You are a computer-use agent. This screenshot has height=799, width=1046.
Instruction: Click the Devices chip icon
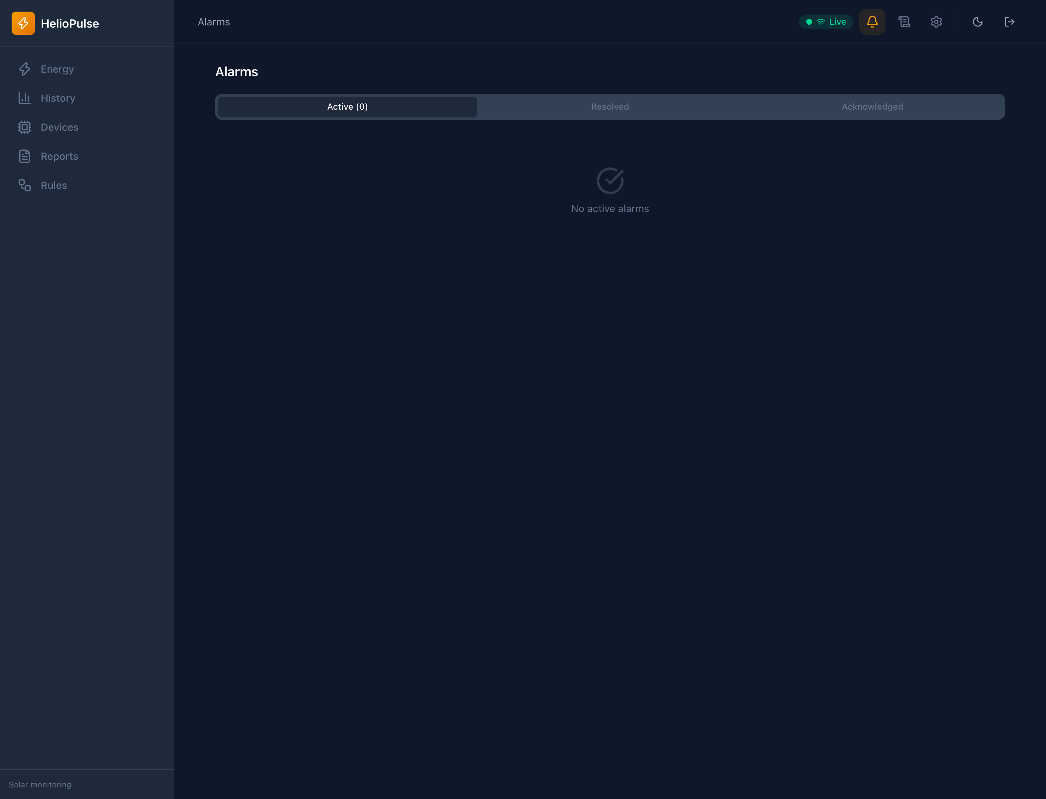click(25, 127)
